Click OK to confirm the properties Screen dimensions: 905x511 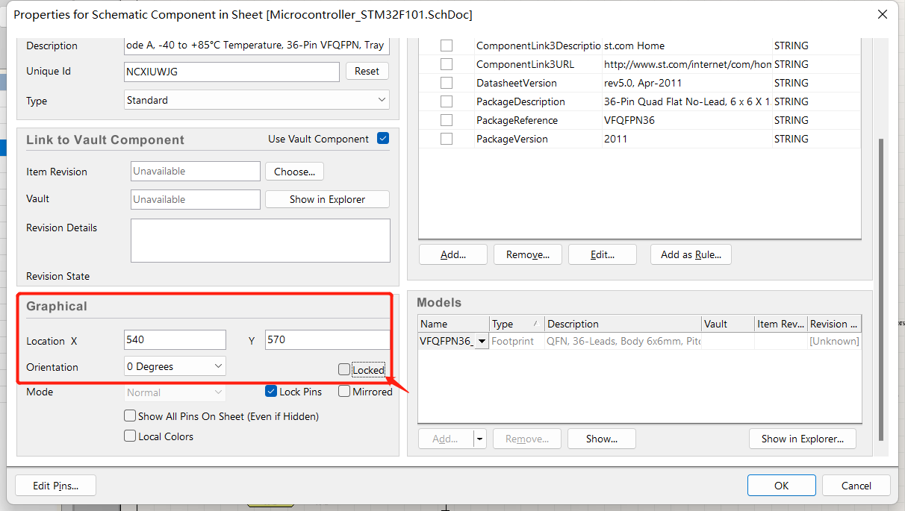(x=781, y=486)
